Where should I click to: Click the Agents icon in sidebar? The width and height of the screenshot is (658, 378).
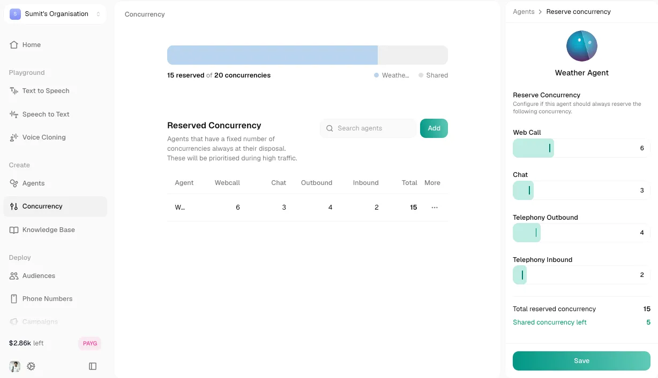pyautogui.click(x=14, y=183)
